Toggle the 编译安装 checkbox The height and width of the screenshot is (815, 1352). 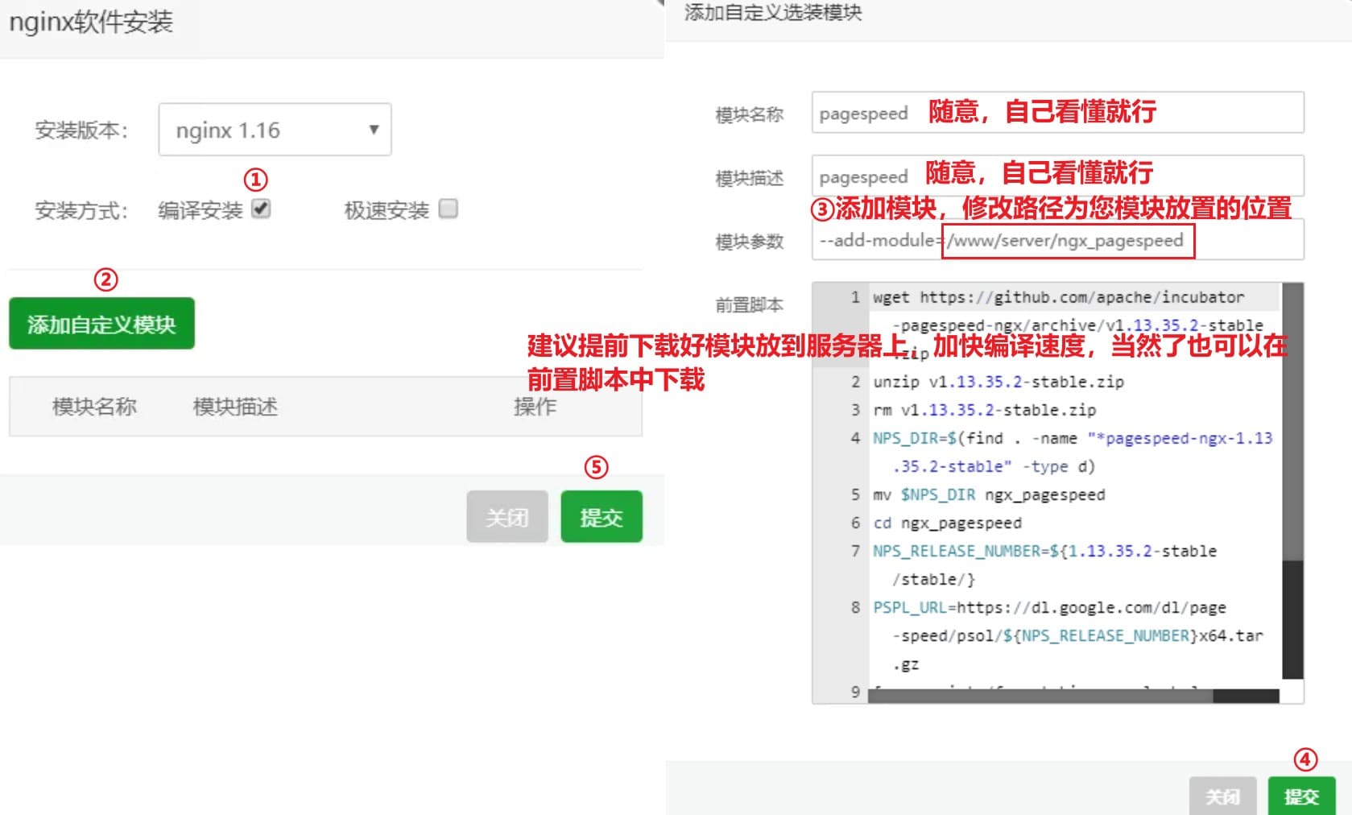pos(261,209)
